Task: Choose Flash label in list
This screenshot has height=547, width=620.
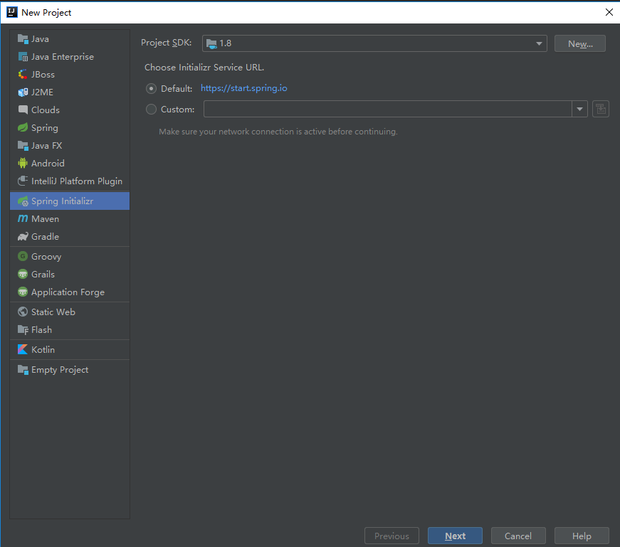Action: pos(41,329)
